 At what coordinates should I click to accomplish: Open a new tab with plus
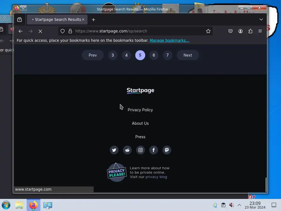93,20
